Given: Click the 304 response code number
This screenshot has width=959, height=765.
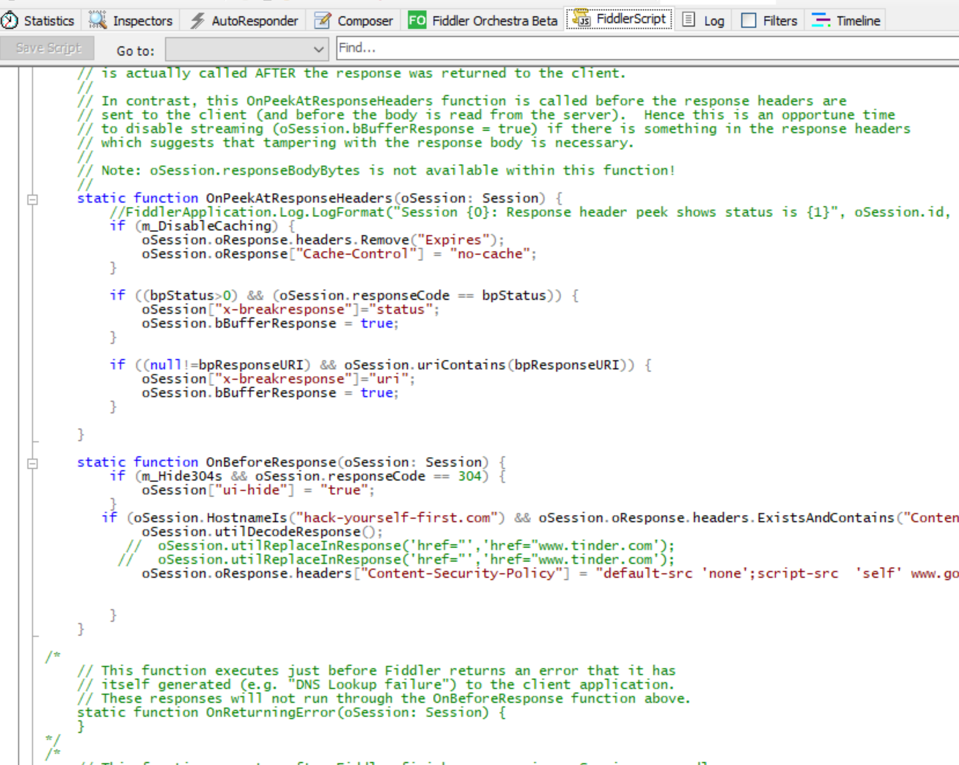Looking at the screenshot, I should (x=470, y=476).
